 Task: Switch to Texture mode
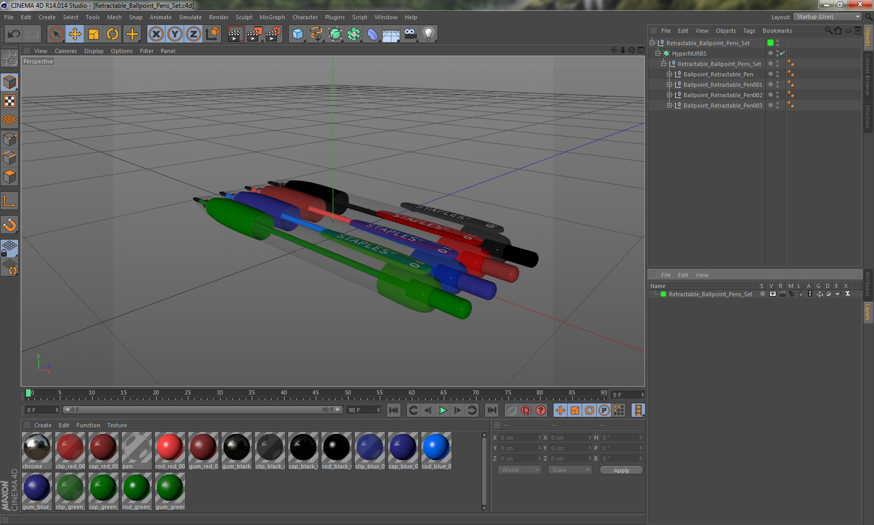[10, 101]
